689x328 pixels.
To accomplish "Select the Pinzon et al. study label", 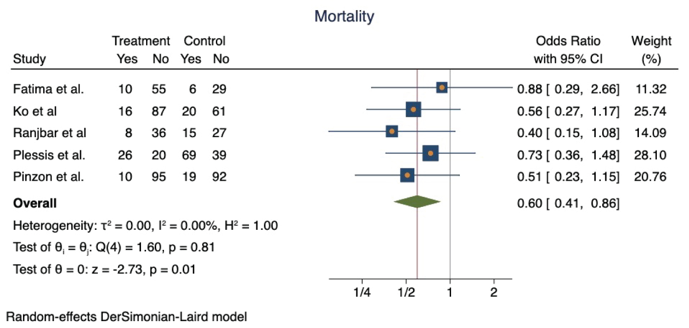I will pyautogui.click(x=48, y=177).
